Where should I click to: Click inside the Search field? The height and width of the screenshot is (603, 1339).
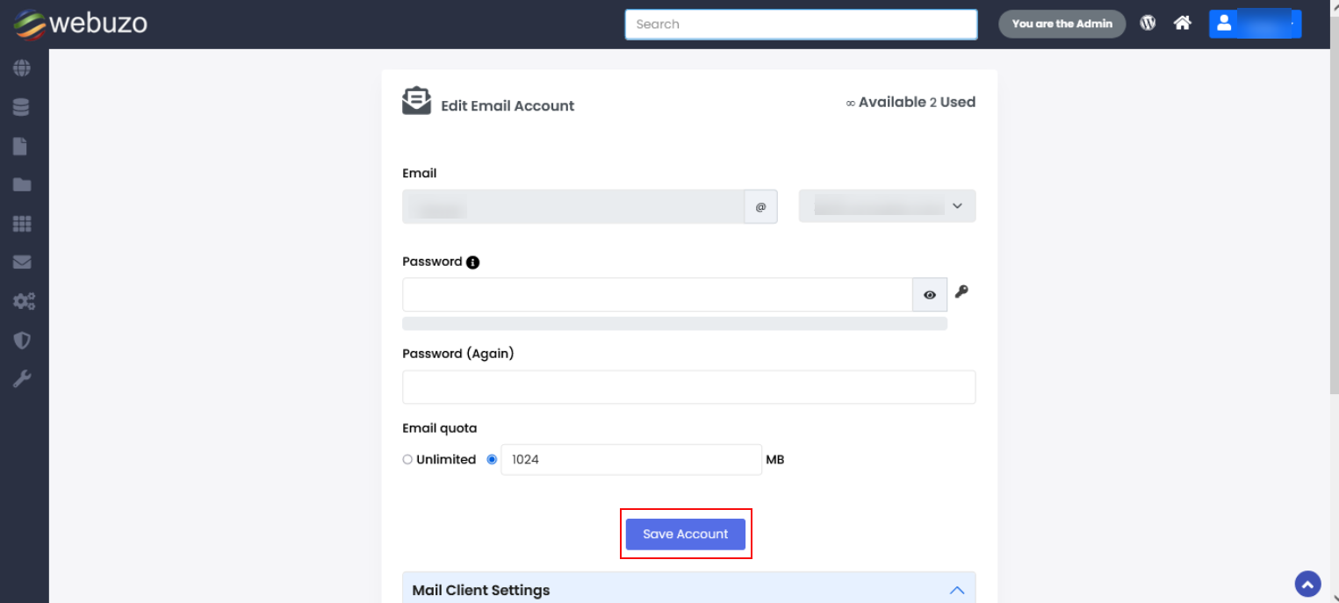pyautogui.click(x=800, y=24)
